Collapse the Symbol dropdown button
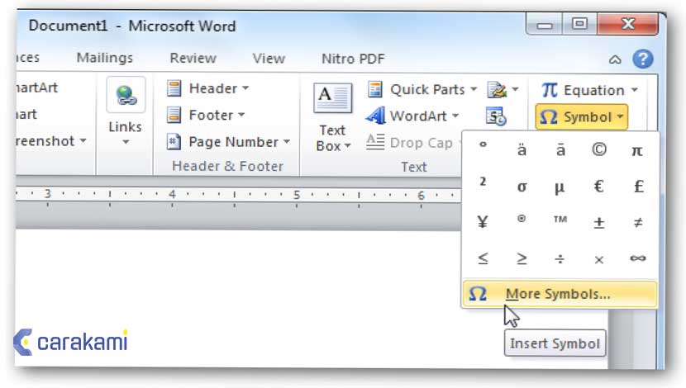 pos(581,117)
